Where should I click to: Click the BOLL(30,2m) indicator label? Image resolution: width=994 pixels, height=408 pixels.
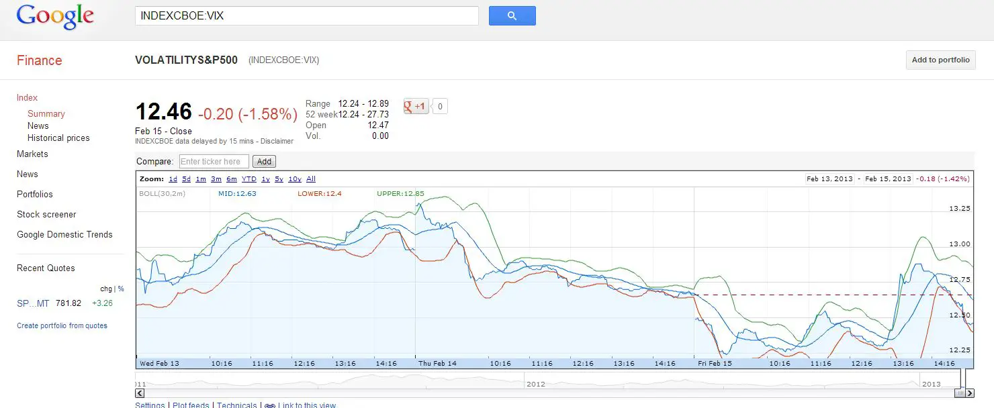[162, 194]
